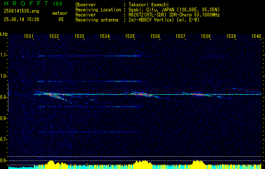Click the 0.6 frequency axis label
265x169 pixels.
point(3,161)
